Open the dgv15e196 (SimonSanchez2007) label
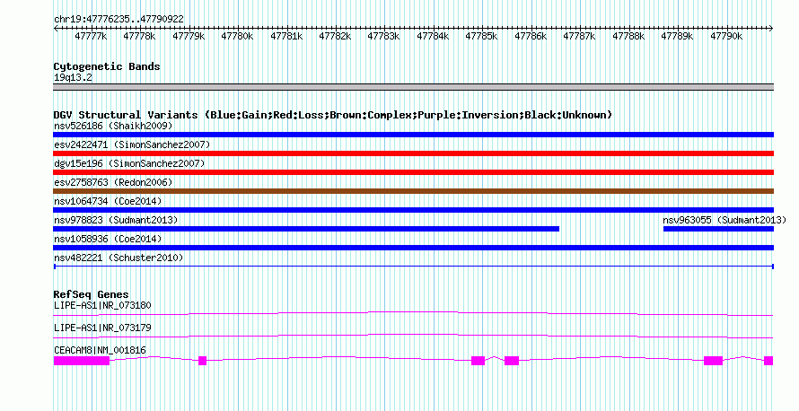Screen dimensions: 799x411 click(x=129, y=163)
